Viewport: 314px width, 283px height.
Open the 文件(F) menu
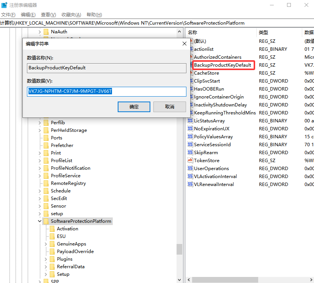8,15
